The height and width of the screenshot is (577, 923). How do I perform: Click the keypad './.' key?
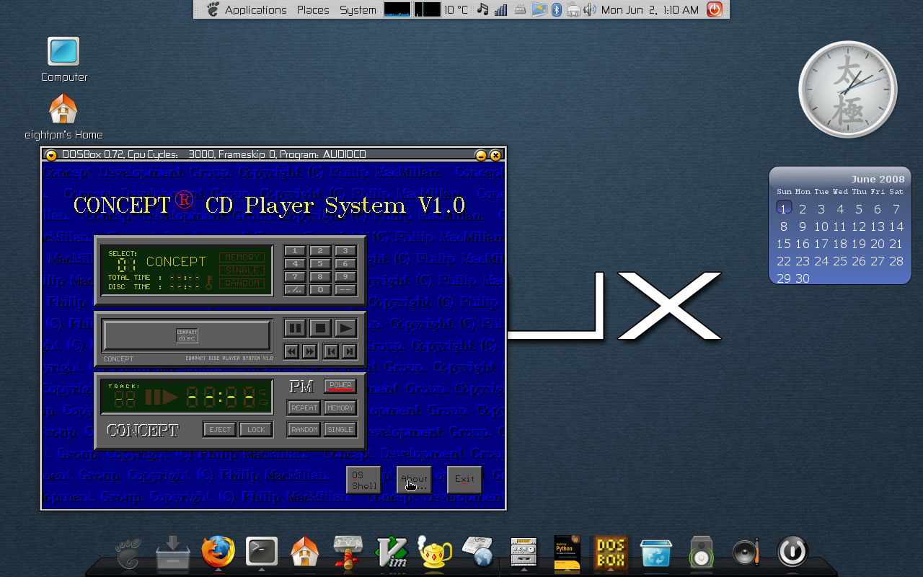point(295,290)
